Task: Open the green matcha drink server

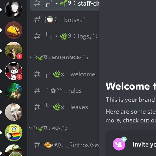Action: (14, 150)
